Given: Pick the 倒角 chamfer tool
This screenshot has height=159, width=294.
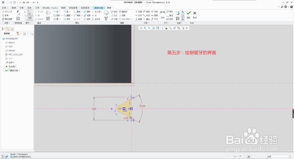Looking at the screenshot, I should 77,15.
